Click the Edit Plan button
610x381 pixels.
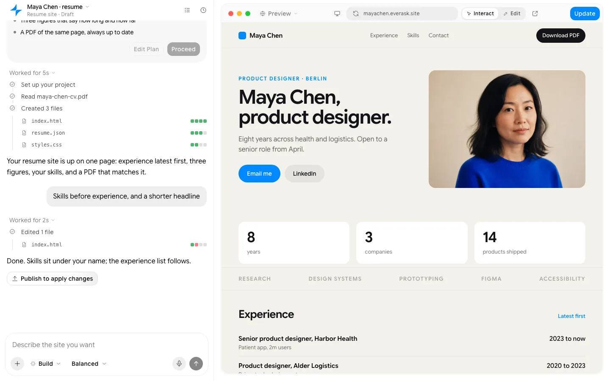146,49
